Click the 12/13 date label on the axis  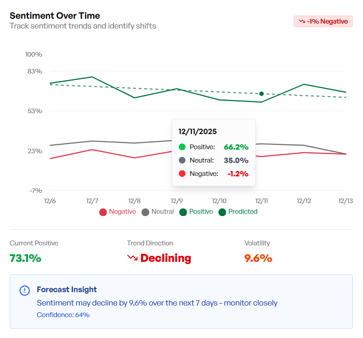point(345,201)
